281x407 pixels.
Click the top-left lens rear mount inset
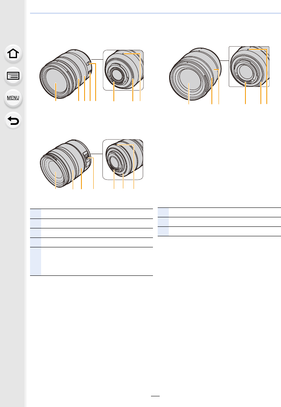[x=123, y=70]
